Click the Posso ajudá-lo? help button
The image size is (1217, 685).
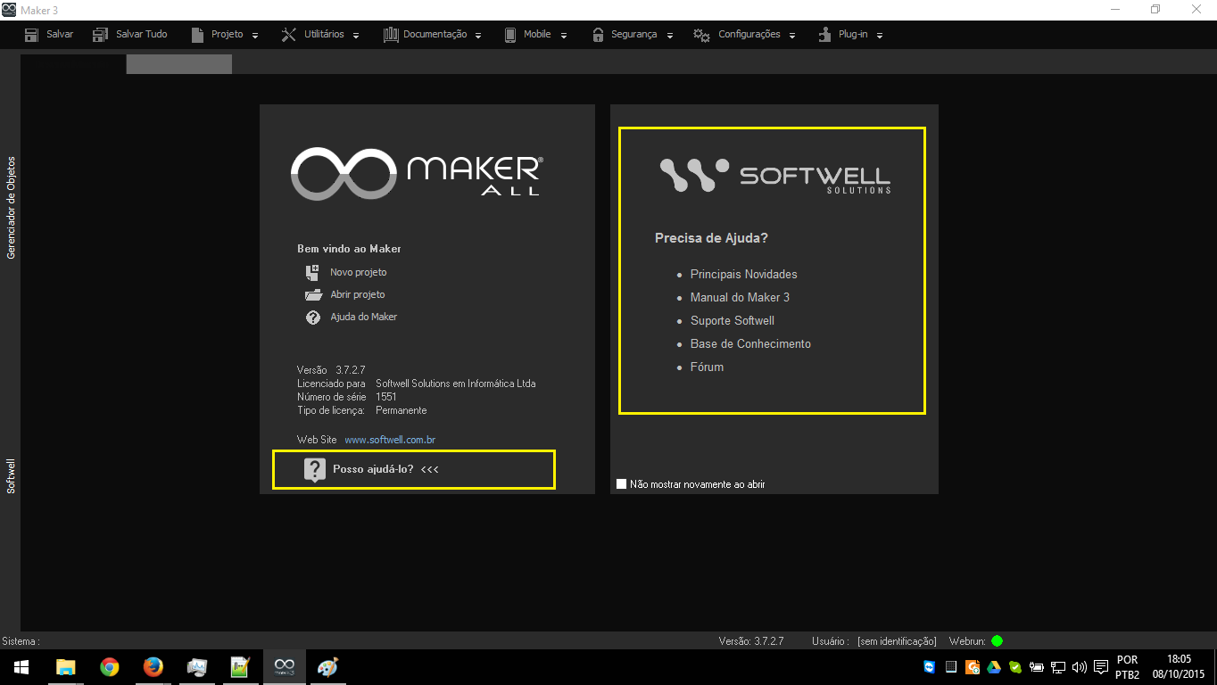click(x=414, y=469)
